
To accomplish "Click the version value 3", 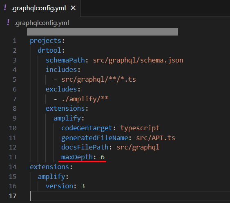I will 83,186.
